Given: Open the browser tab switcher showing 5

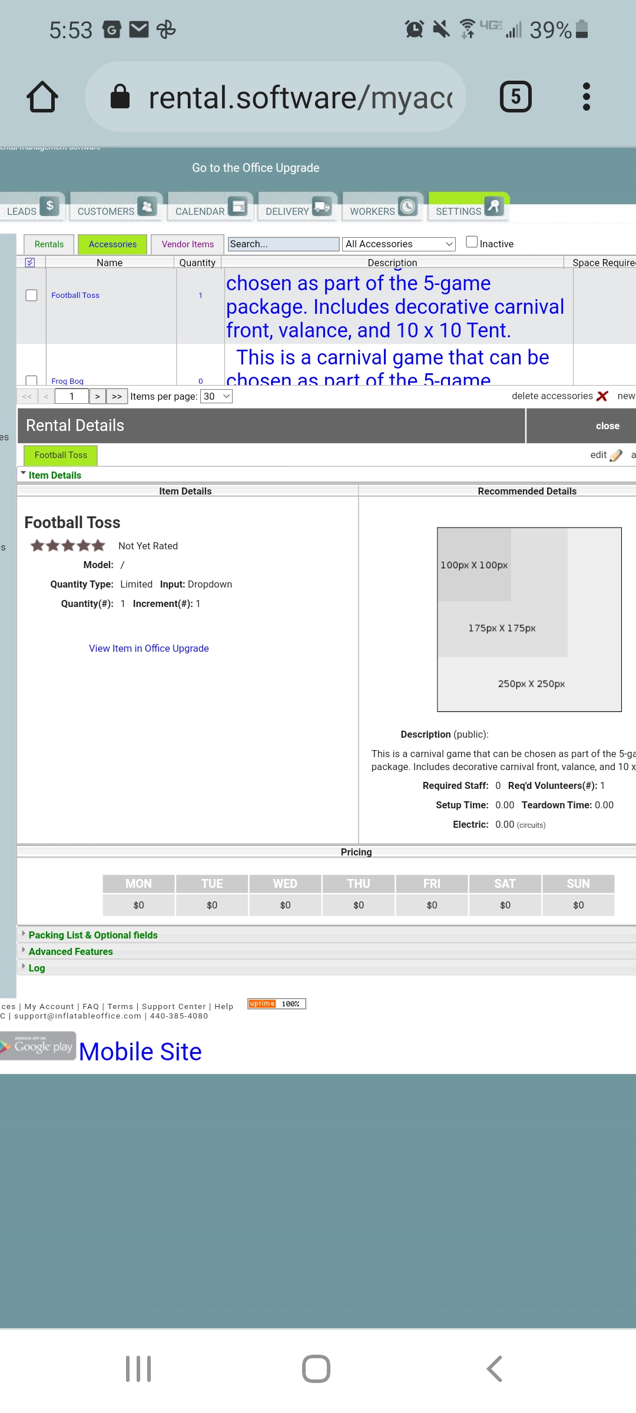Looking at the screenshot, I should point(515,97).
